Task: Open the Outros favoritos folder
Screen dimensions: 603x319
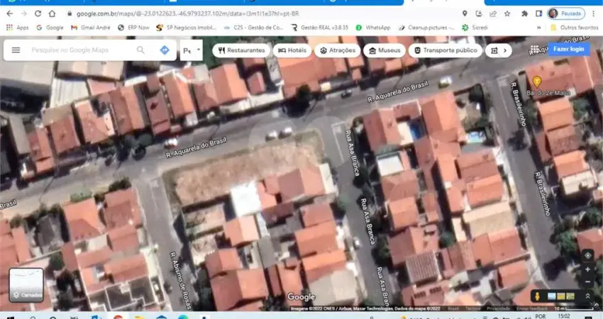Action: pyautogui.click(x=573, y=28)
